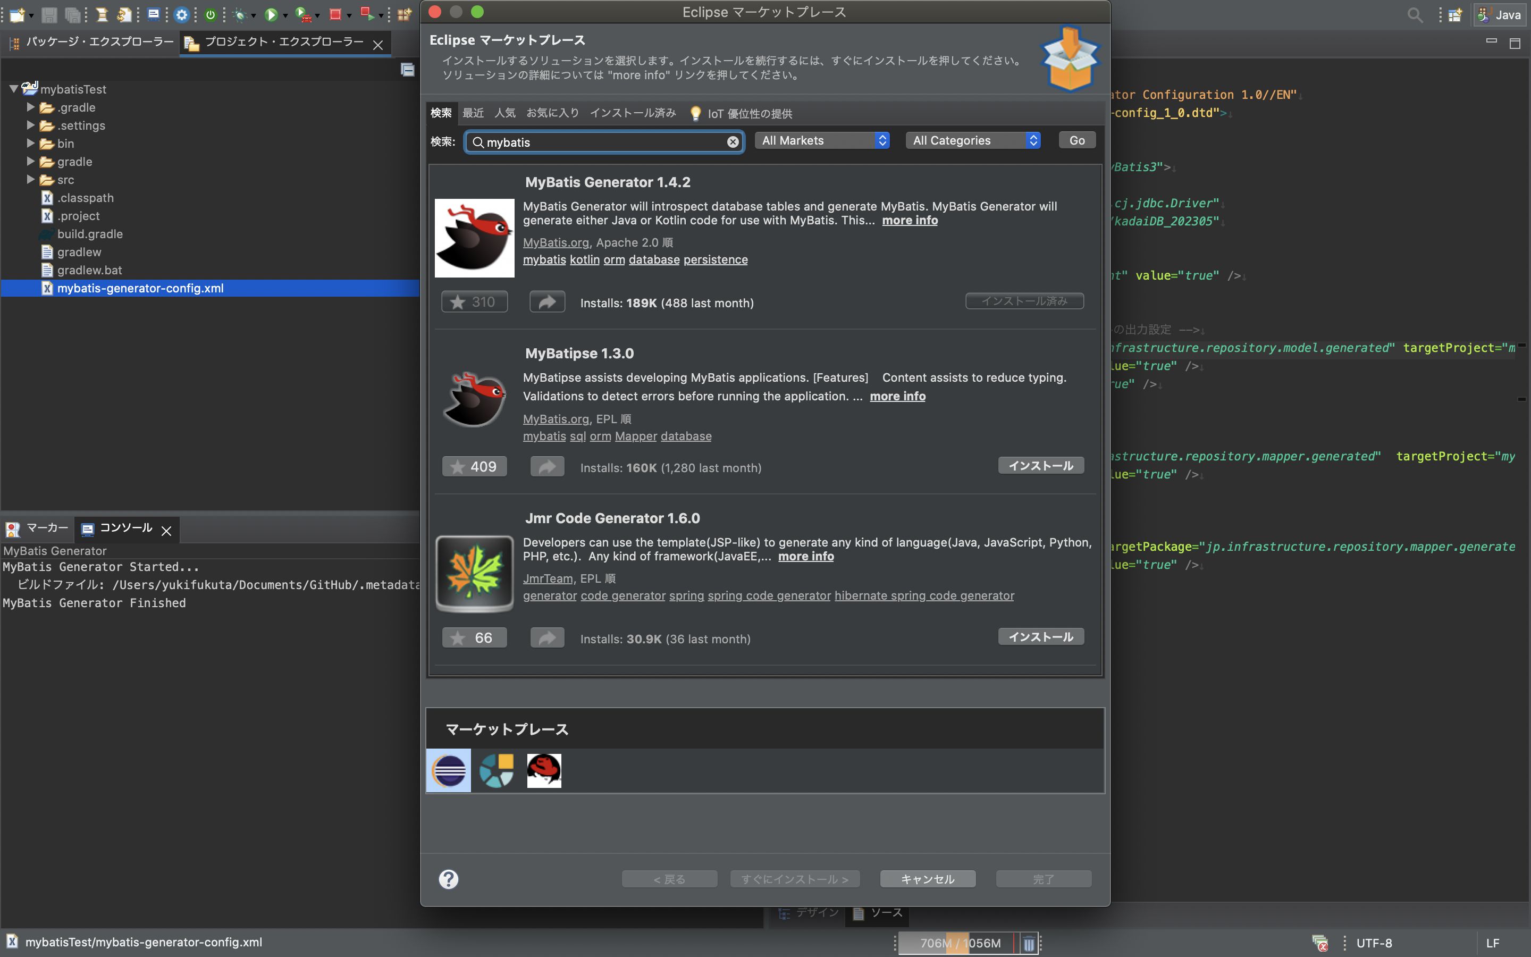Open the All Markets dropdown
This screenshot has height=957, width=1531.
[x=821, y=140]
